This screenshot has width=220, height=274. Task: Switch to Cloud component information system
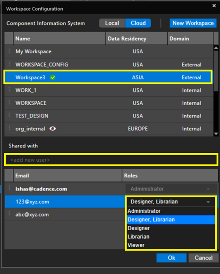click(x=138, y=23)
